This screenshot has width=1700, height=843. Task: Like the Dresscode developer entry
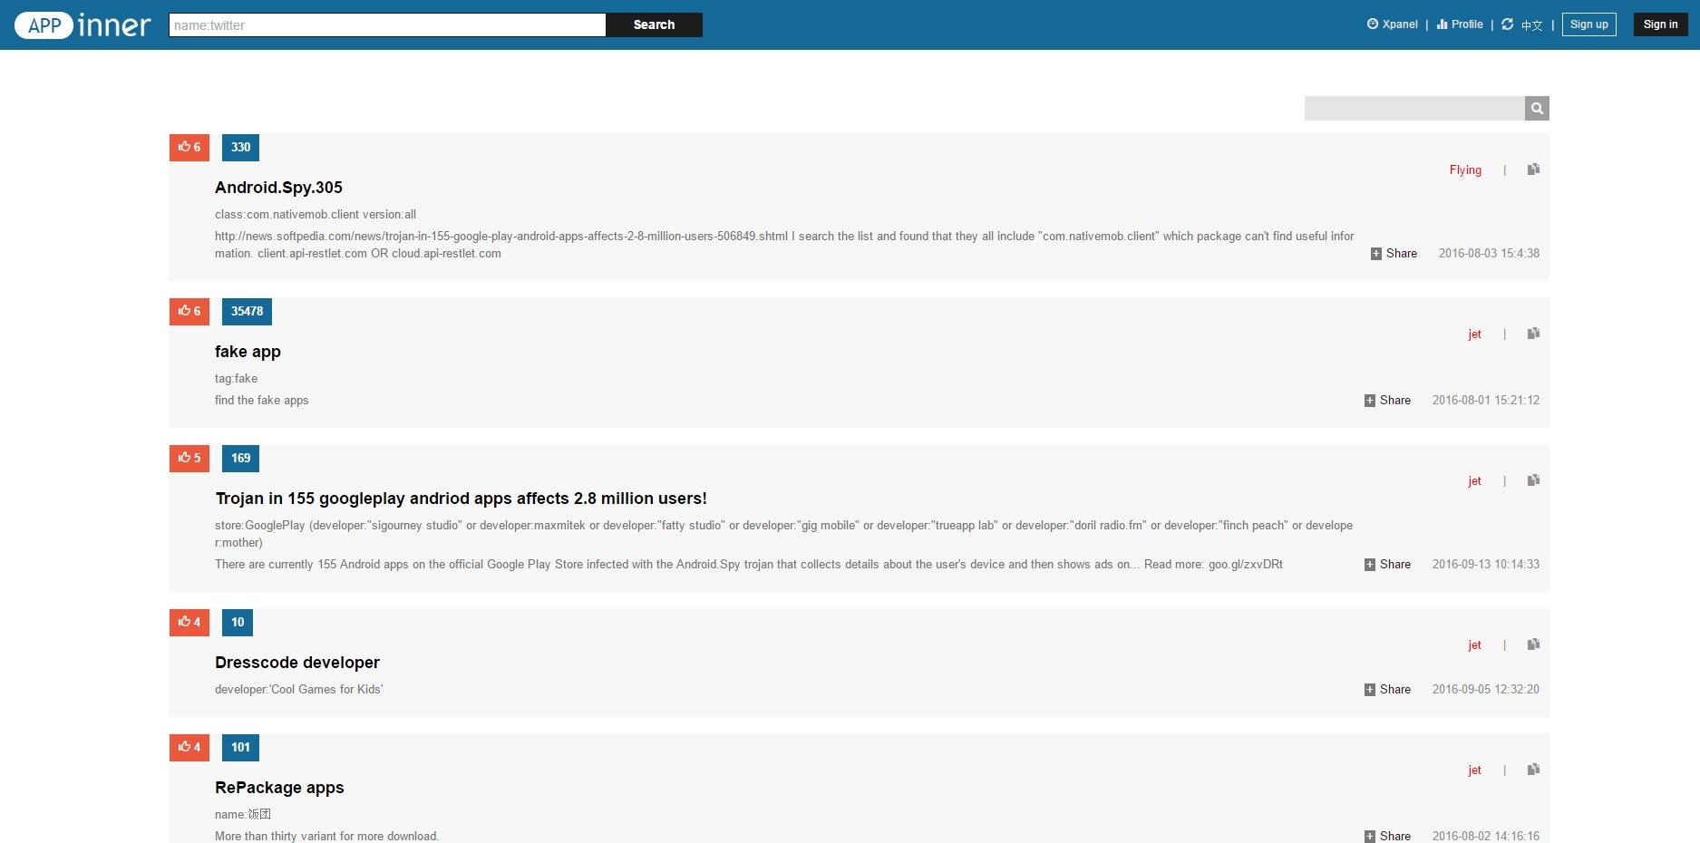[189, 623]
